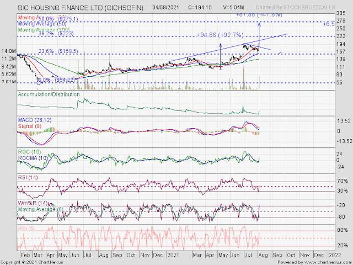The height and width of the screenshot is (265, 353).
Task: Click the 80% RSI (5) axis level
Action: click(x=342, y=230)
